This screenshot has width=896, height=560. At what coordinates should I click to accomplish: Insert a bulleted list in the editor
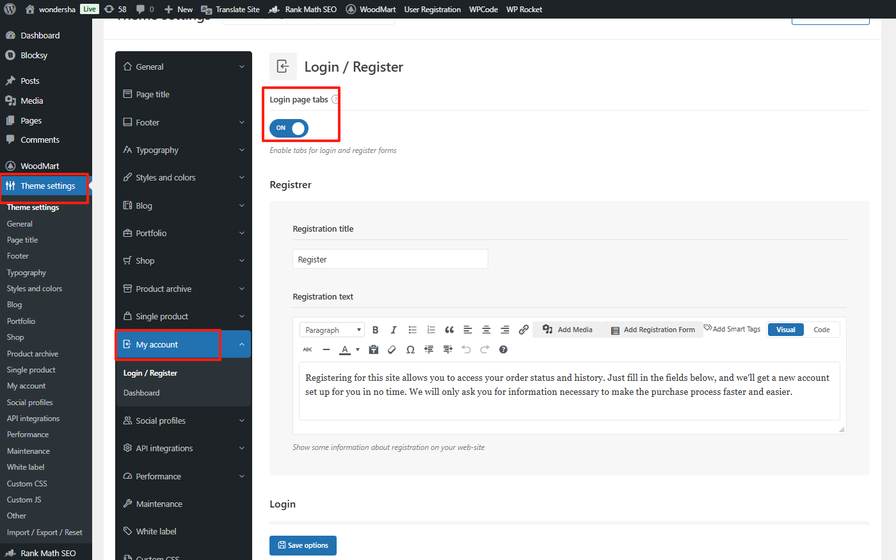(412, 329)
